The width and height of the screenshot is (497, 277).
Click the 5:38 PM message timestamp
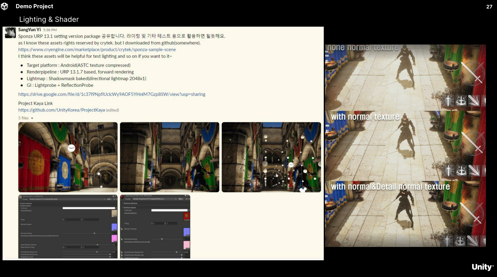50,30
